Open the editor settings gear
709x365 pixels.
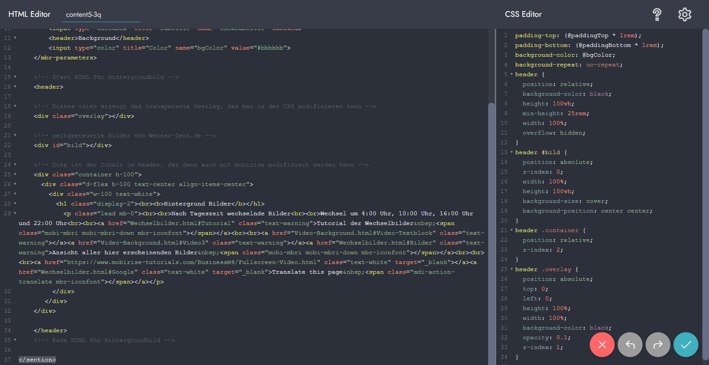tap(685, 15)
